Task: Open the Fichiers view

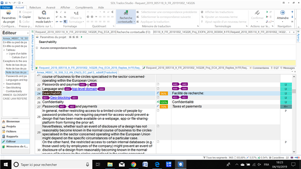Action: pyautogui.click(x=16, y=131)
